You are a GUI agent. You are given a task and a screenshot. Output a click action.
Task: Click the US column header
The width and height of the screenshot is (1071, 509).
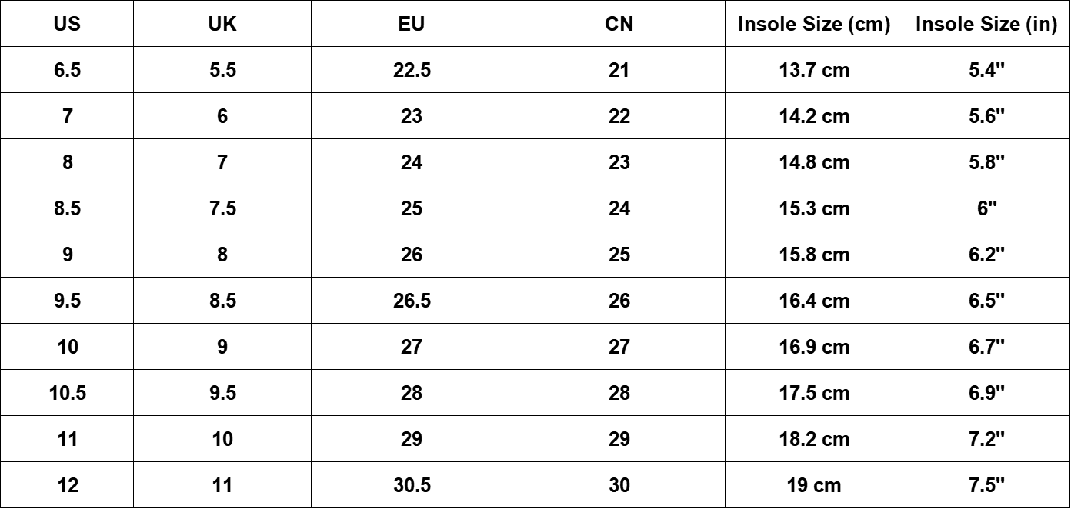pos(67,24)
